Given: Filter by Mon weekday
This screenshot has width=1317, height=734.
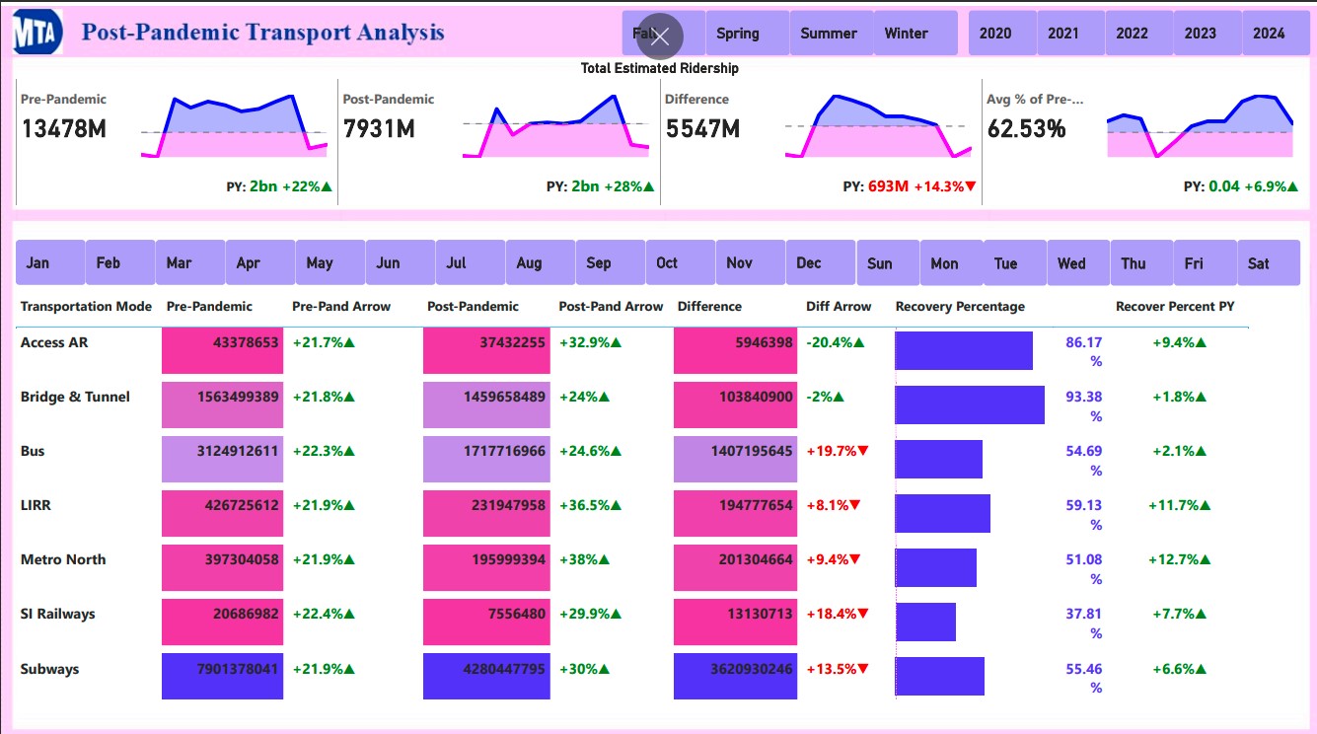Looking at the screenshot, I should click(951, 262).
